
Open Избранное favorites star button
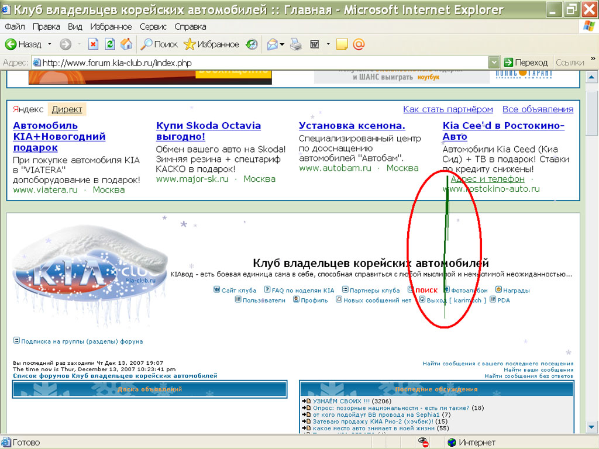[211, 44]
